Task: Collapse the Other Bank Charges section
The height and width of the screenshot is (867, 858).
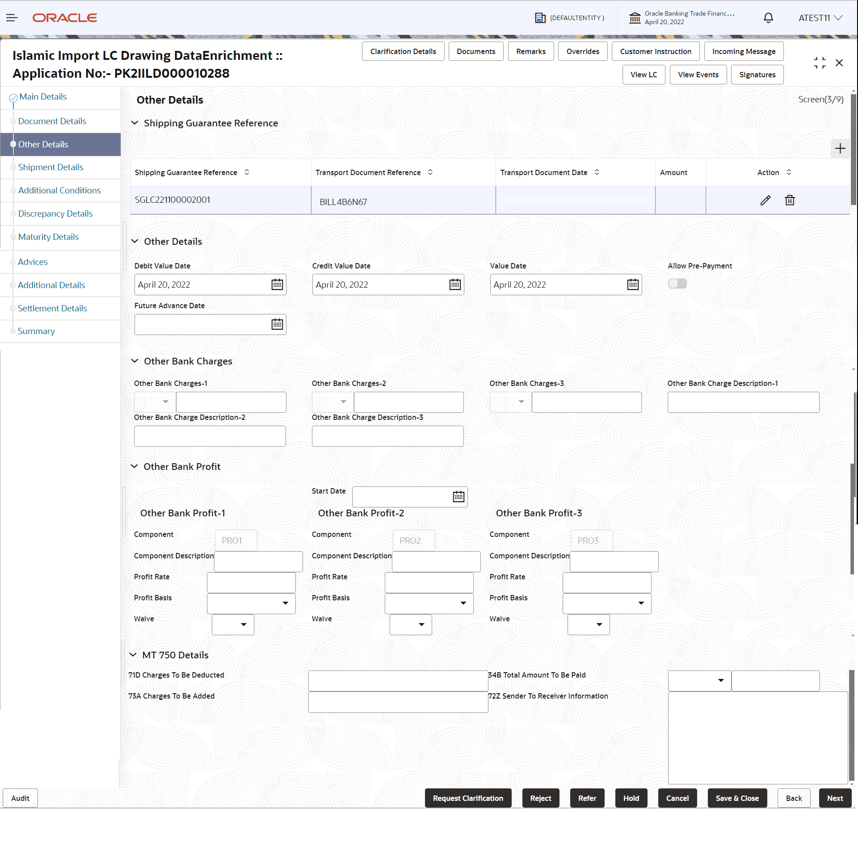Action: coord(135,361)
